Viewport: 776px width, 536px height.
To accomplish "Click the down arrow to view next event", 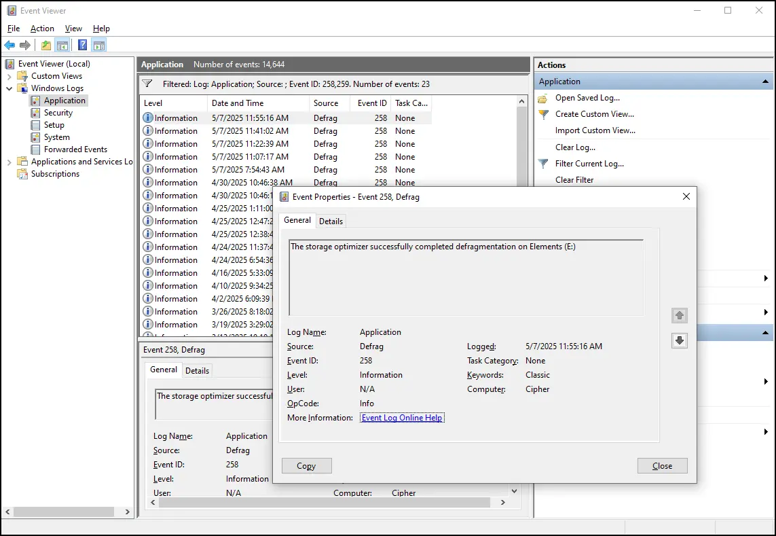I will point(680,340).
